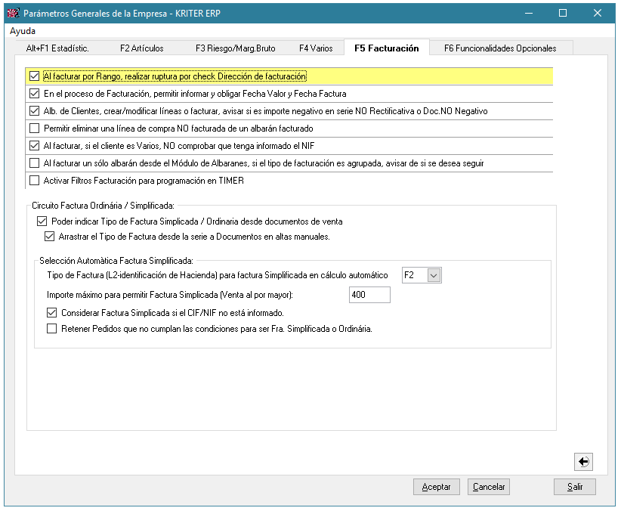
Task: Click the back arrow icon button
Action: coord(583,462)
